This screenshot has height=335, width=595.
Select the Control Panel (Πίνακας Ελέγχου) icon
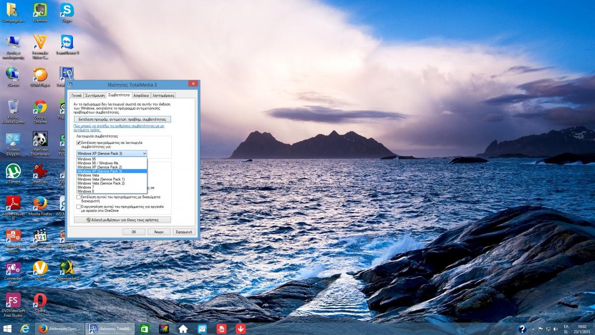[13, 144]
